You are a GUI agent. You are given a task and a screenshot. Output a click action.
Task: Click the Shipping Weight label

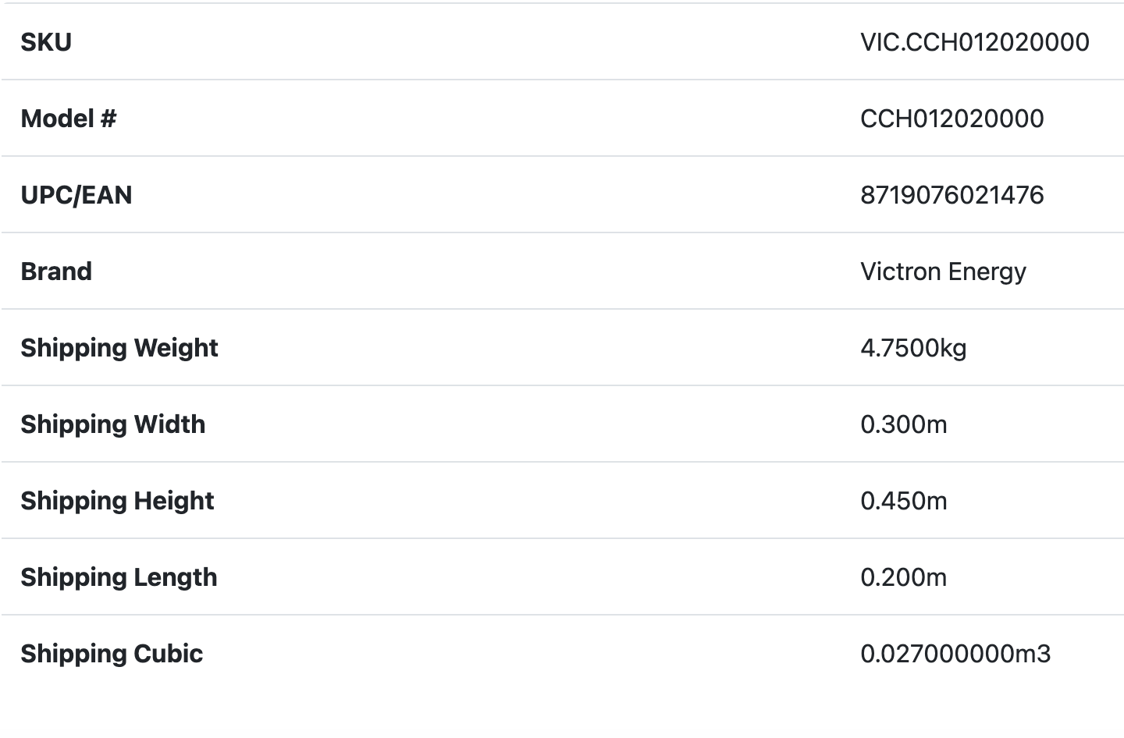119,348
